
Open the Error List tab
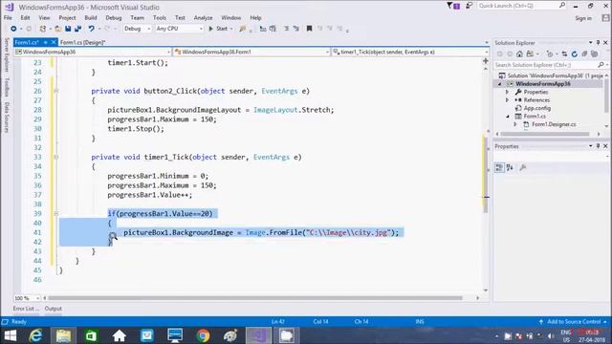26,309
